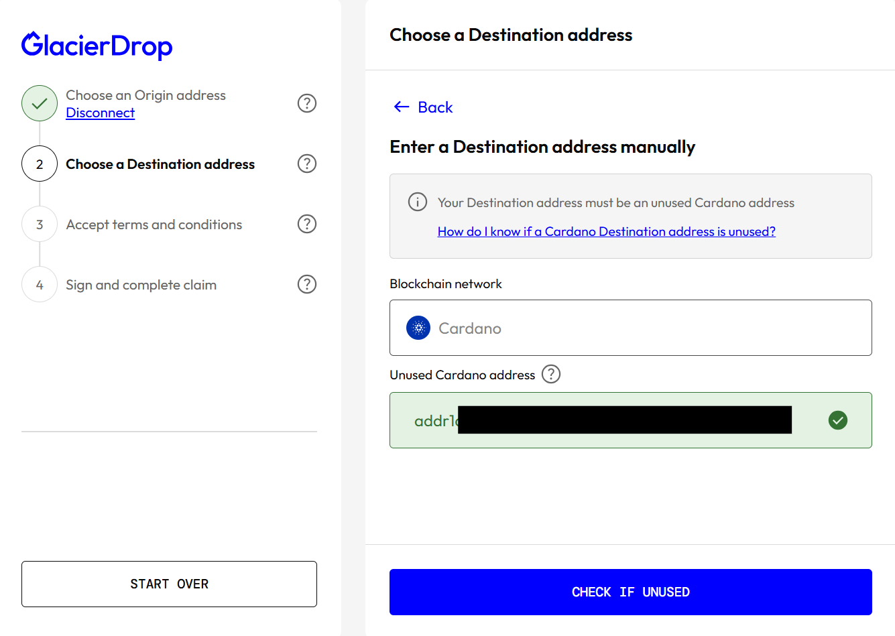Screen dimensions: 895x636
Task: Click the help icon next to Unused Cardano address
Action: click(551, 374)
